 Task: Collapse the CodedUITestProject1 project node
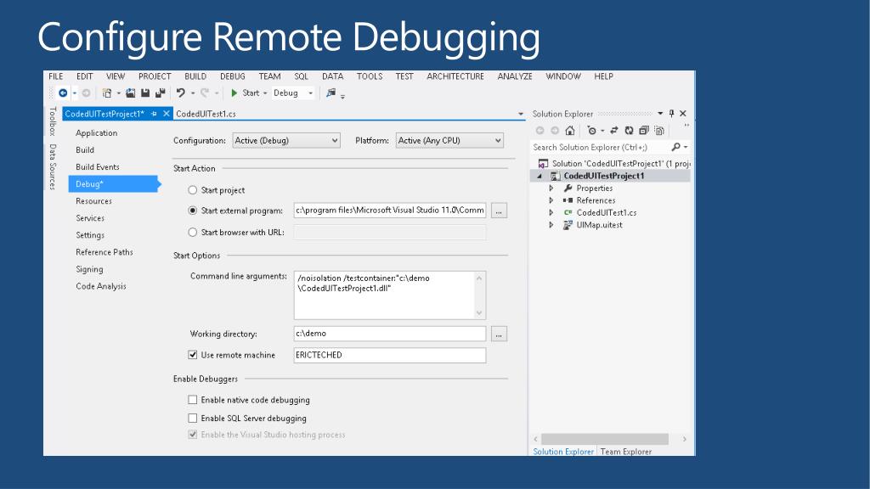pyautogui.click(x=540, y=177)
